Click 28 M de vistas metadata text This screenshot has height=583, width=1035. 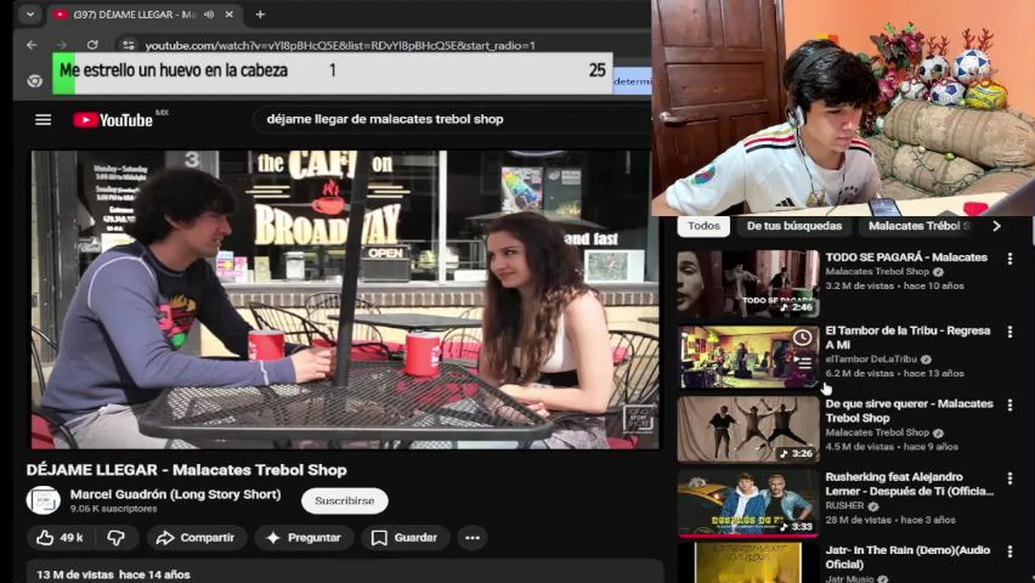[x=861, y=520]
